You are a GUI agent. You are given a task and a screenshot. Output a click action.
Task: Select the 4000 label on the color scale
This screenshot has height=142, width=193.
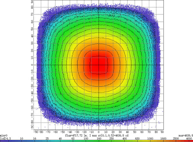point(189,138)
